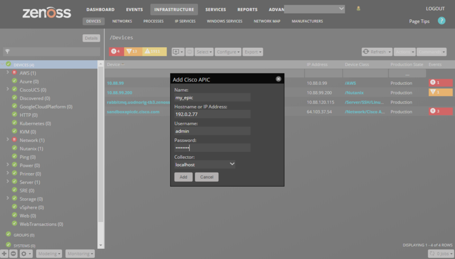Select Azure (0) in device tree
This screenshot has height=259, width=455.
click(x=29, y=81)
